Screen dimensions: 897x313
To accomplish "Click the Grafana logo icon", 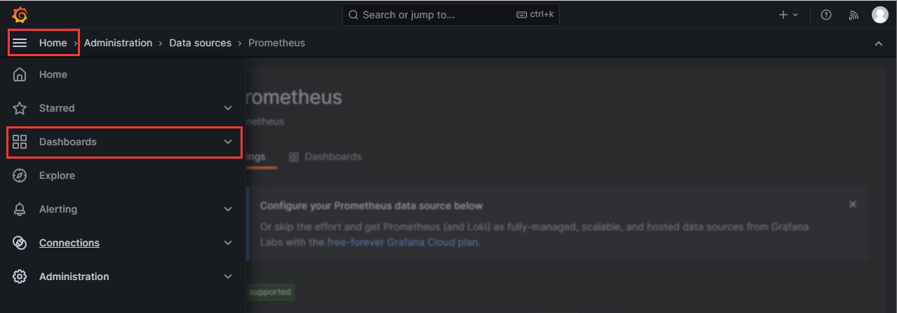I will click(20, 15).
